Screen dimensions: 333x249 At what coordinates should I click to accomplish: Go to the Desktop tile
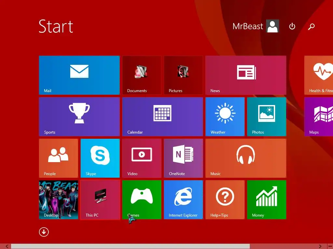pyautogui.click(x=59, y=200)
